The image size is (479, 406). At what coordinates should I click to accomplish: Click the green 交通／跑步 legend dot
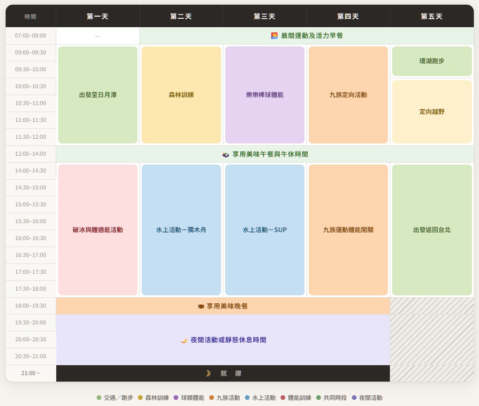click(99, 398)
